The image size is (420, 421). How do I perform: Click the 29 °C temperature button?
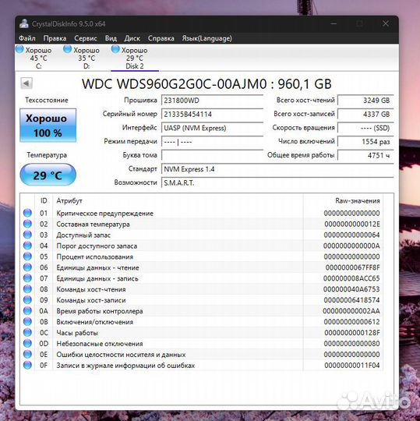(x=48, y=175)
